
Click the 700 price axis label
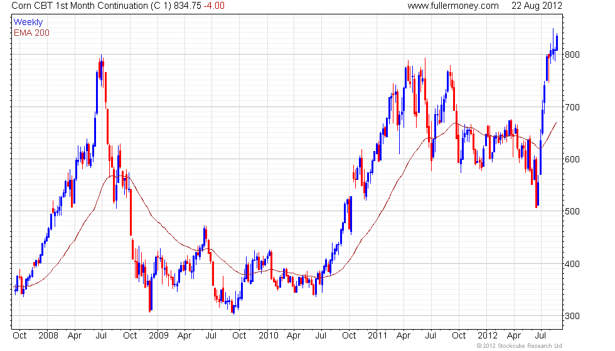(x=572, y=107)
